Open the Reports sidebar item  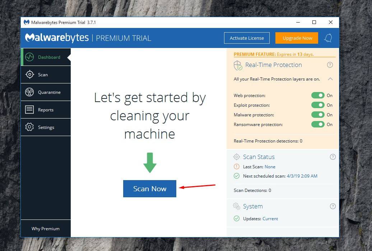[45, 110]
